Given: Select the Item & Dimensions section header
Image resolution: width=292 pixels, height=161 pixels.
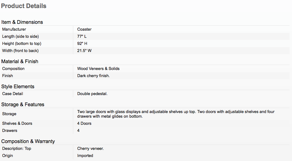Looking at the screenshot, I should (22, 22).
